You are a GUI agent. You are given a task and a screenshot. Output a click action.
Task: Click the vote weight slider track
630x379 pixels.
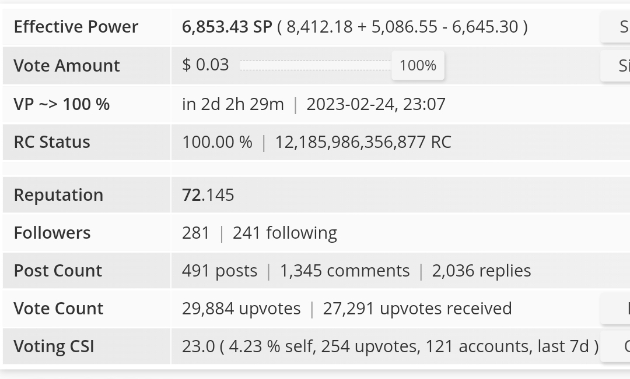315,65
